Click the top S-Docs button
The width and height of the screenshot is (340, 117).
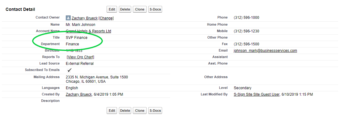[x=155, y=9]
